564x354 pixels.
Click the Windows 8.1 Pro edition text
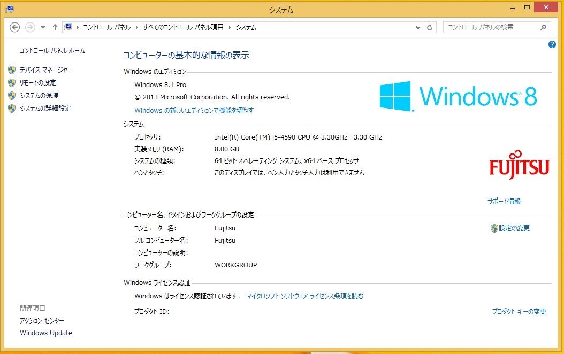(161, 85)
